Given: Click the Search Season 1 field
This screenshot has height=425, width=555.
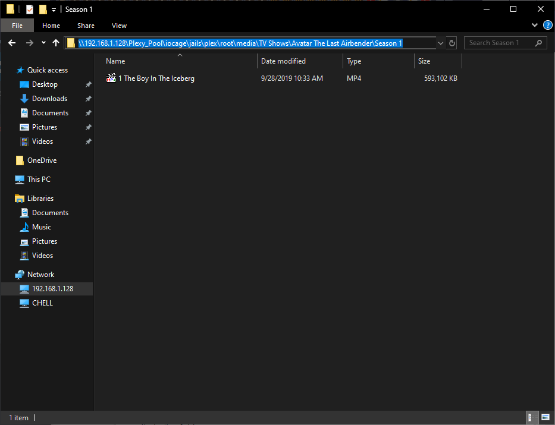Looking at the screenshot, I should [498, 43].
